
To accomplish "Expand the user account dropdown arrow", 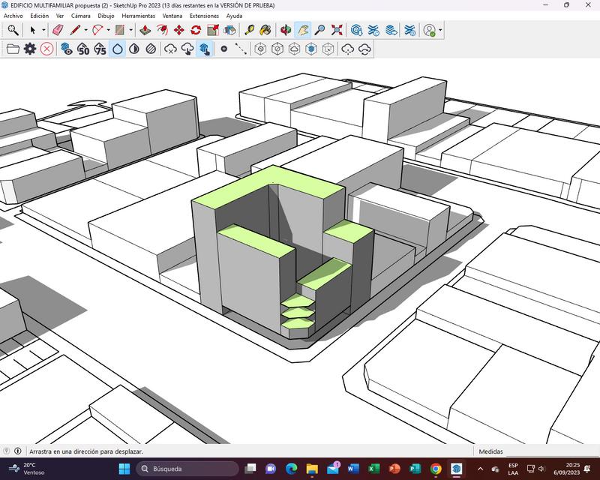I will click(x=440, y=31).
